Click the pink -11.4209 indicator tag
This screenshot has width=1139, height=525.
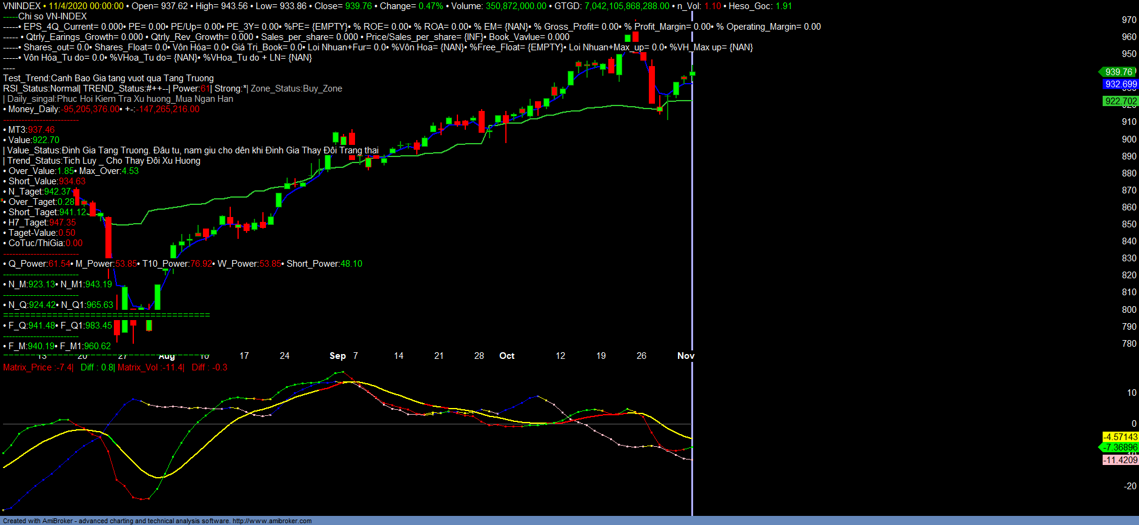pos(1120,460)
